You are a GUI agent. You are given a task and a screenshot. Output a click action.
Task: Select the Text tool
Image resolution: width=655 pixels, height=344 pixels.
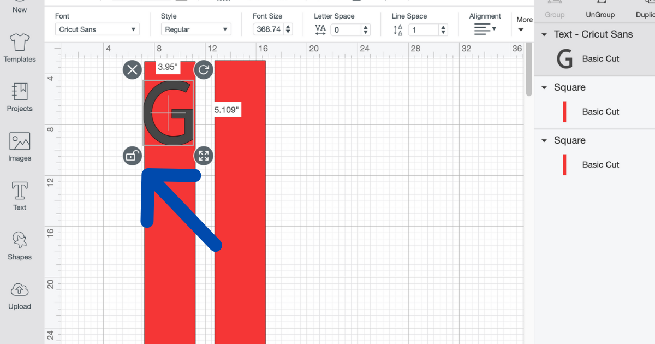tap(20, 196)
